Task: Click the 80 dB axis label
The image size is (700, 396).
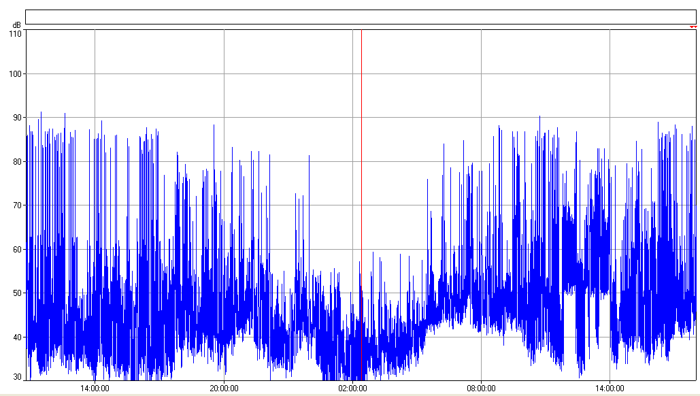Action: 17,162
